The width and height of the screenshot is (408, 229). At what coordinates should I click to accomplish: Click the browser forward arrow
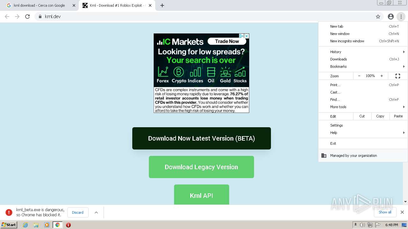(x=17, y=17)
